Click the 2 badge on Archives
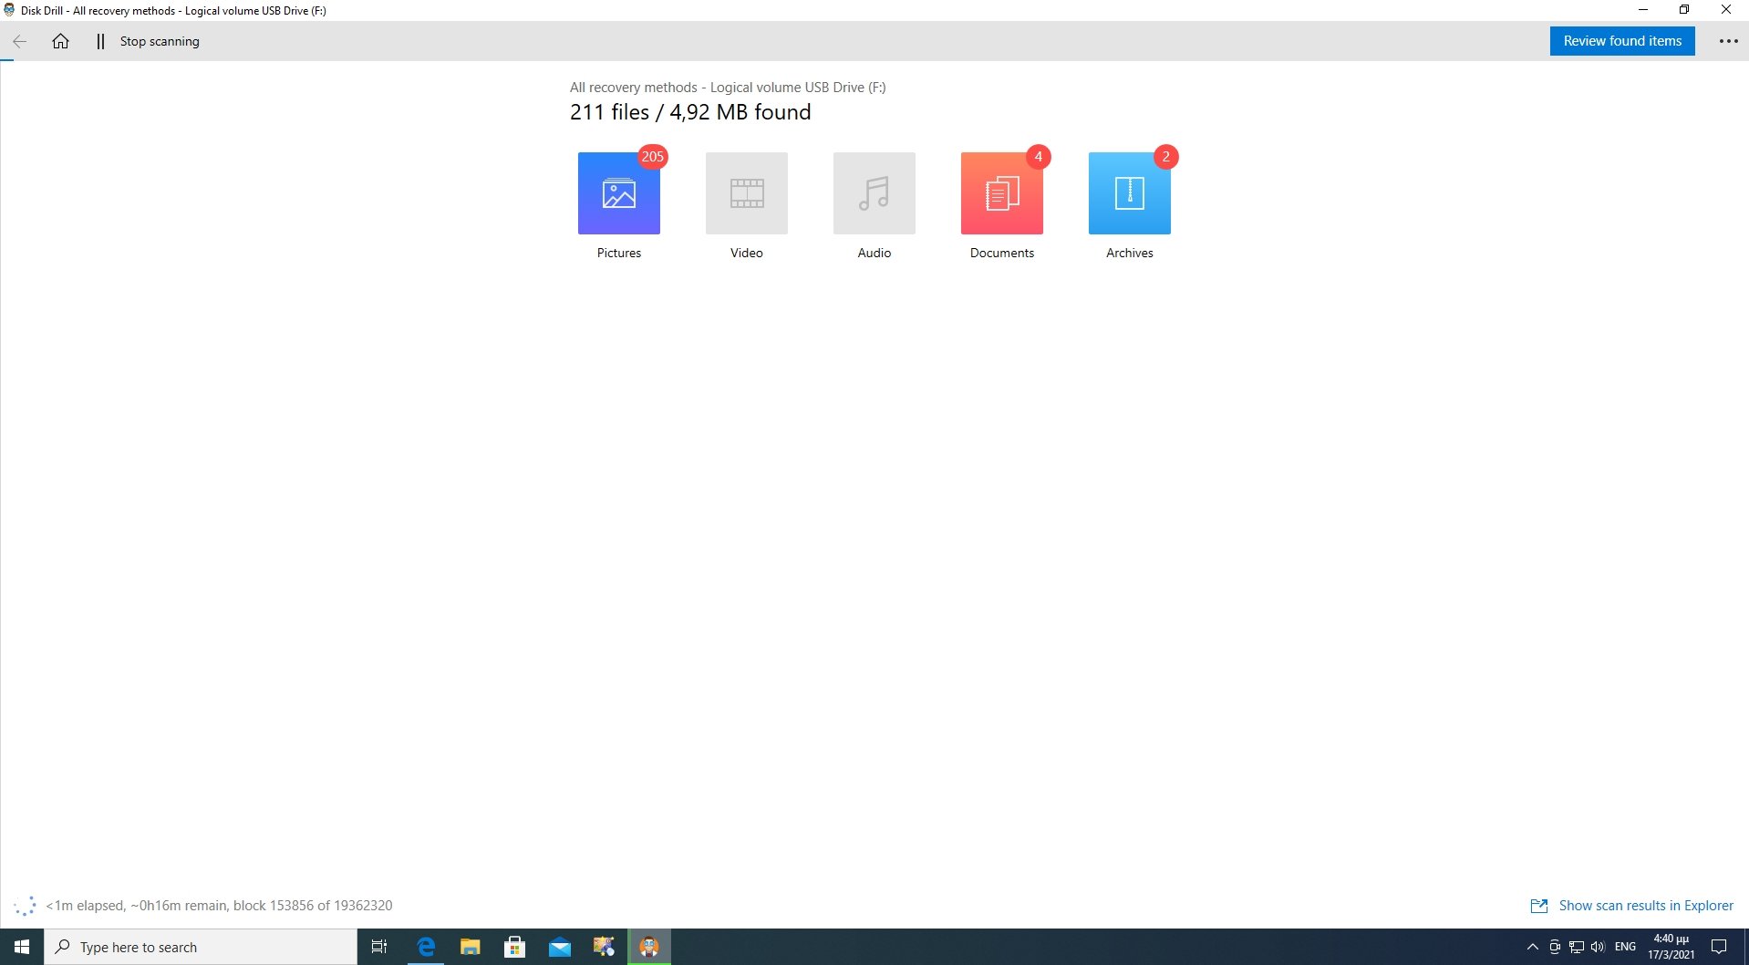The image size is (1749, 965). (x=1165, y=157)
